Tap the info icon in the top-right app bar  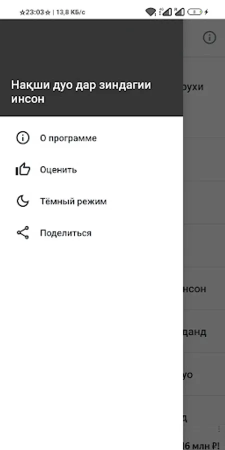tap(209, 37)
